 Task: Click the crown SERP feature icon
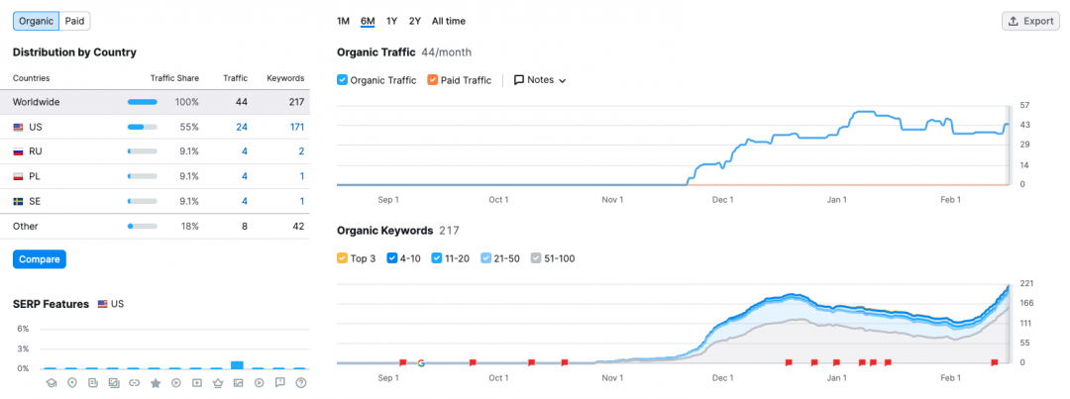[x=217, y=382]
